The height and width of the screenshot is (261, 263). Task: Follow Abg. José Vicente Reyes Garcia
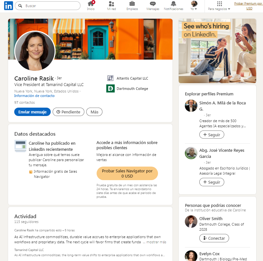(x=212, y=182)
